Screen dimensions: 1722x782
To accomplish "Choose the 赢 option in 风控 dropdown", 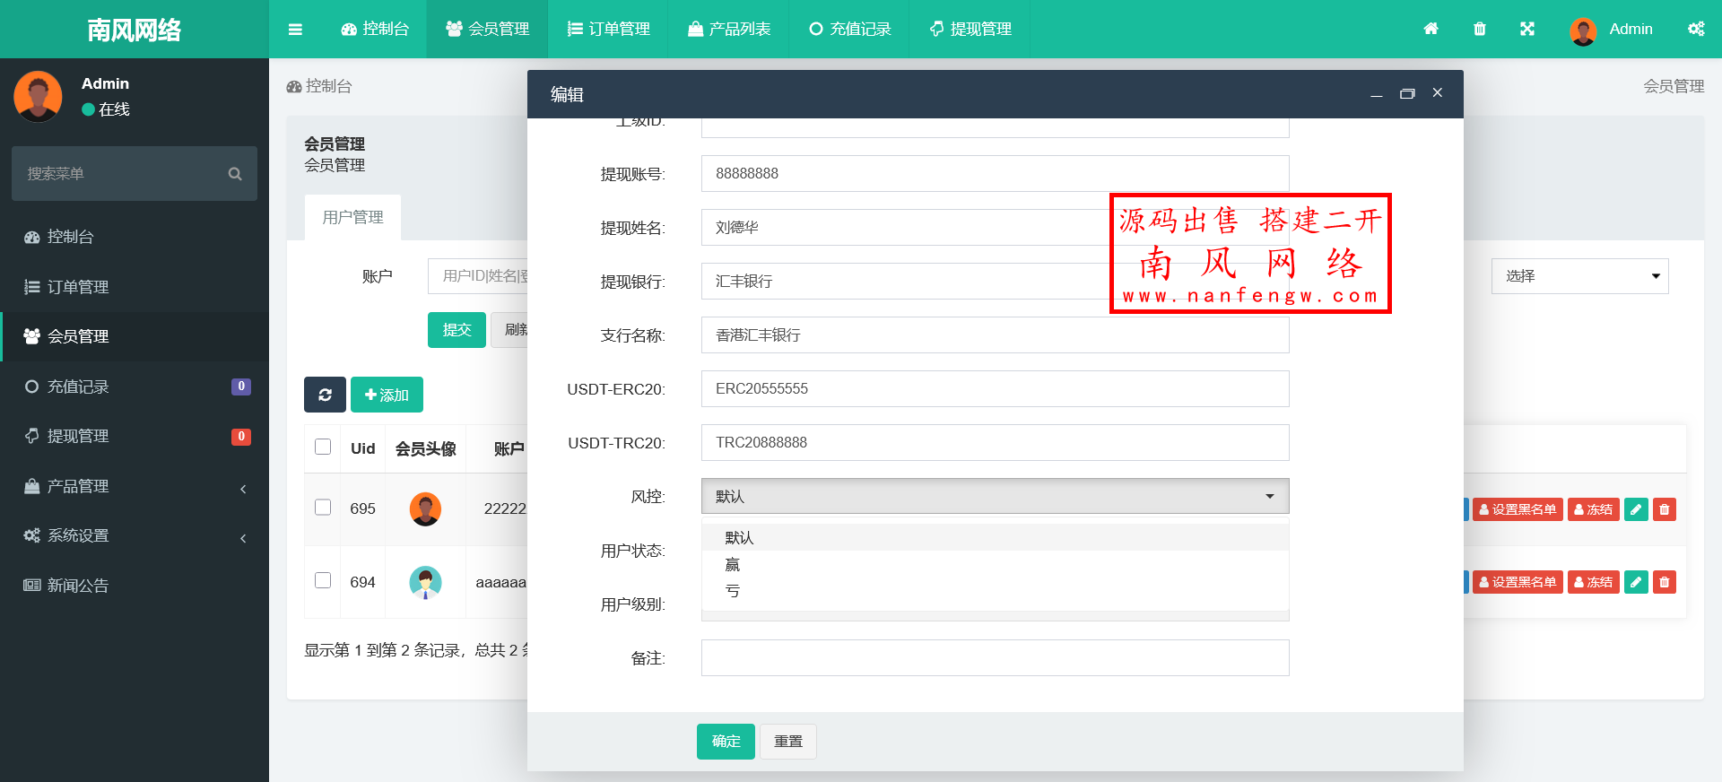I will (733, 564).
